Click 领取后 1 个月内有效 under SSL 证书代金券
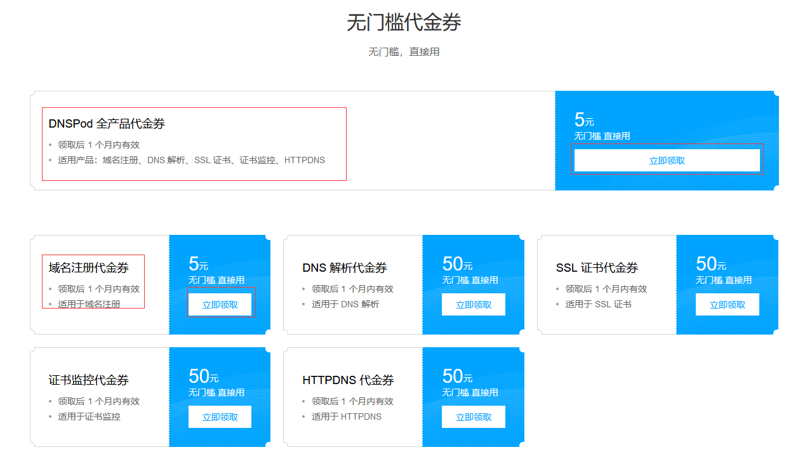Viewport: 798px width, 459px height. (x=606, y=289)
